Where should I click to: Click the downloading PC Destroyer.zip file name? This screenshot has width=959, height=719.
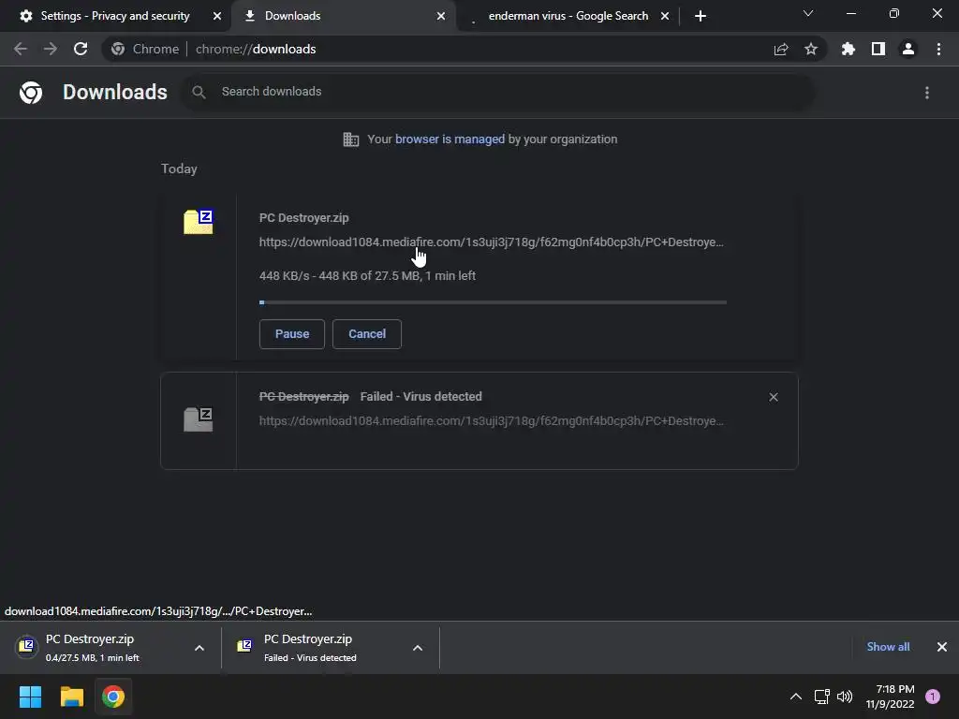point(304,217)
